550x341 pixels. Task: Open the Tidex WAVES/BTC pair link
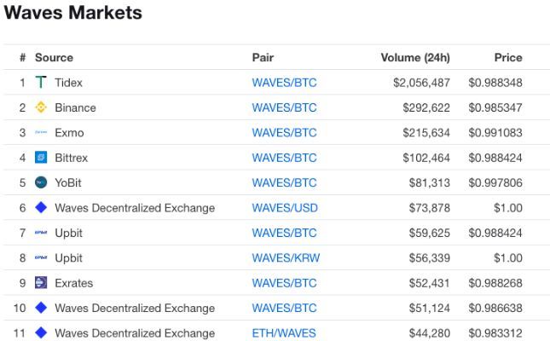[284, 83]
